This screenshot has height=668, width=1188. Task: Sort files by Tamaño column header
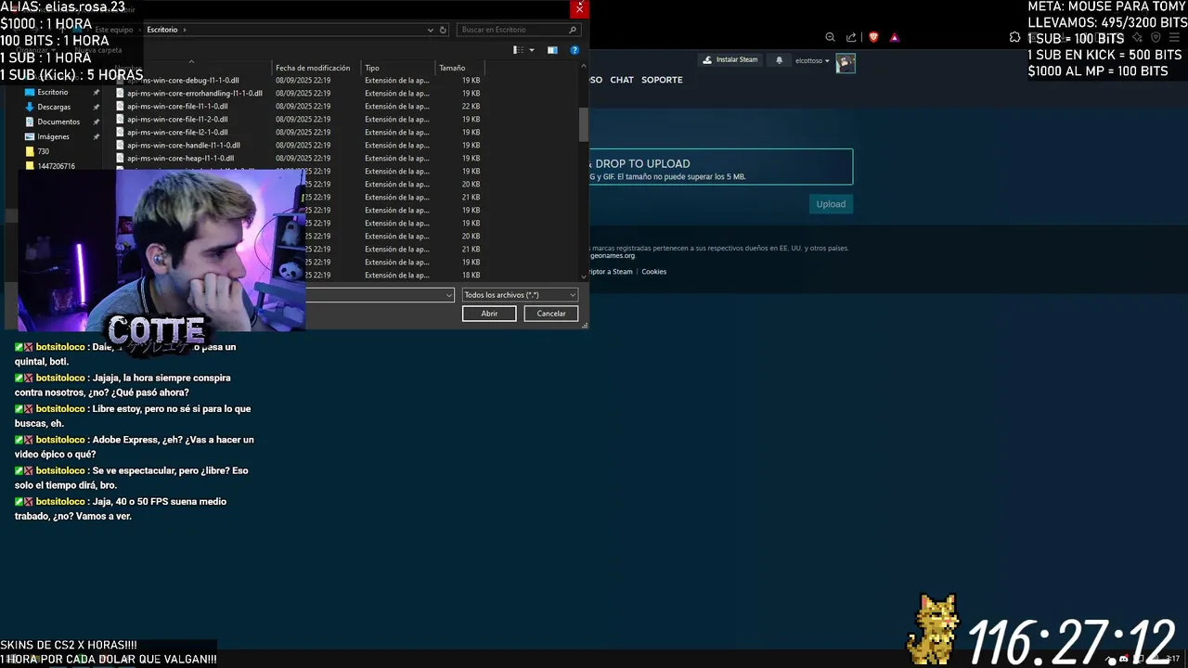(452, 68)
